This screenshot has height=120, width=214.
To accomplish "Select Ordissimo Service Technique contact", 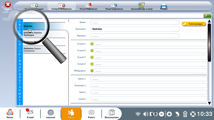I will 44,34.
